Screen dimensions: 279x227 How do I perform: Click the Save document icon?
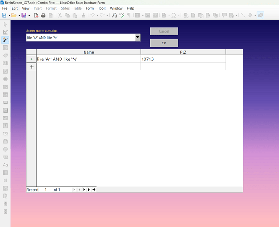point(24,15)
